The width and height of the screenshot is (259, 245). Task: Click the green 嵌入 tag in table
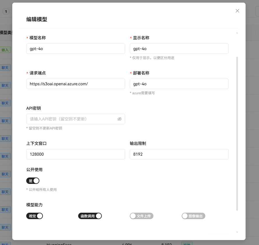(5, 50)
